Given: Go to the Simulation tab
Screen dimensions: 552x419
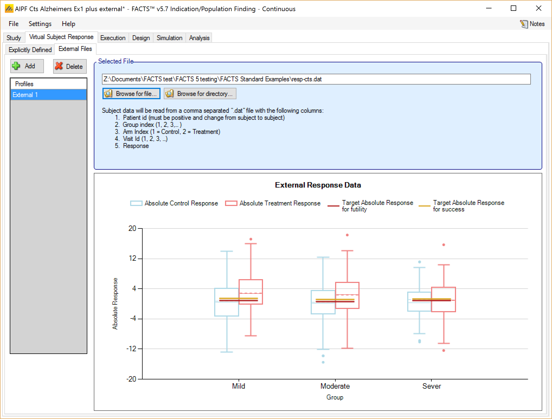Looking at the screenshot, I should point(169,38).
